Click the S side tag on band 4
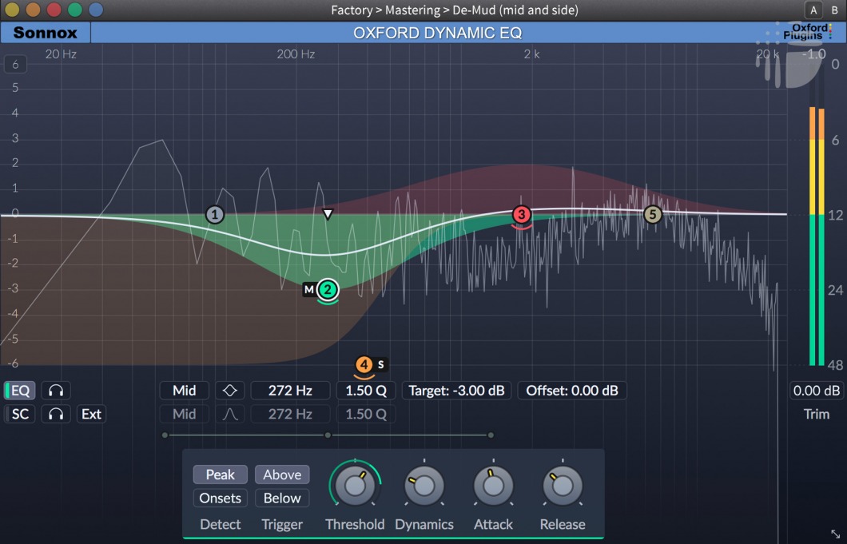The height and width of the screenshot is (544, 847). point(381,364)
